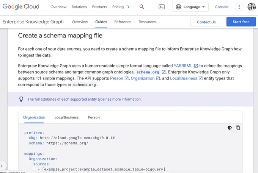Open the Console link
258x173 pixels.
coord(222,7)
